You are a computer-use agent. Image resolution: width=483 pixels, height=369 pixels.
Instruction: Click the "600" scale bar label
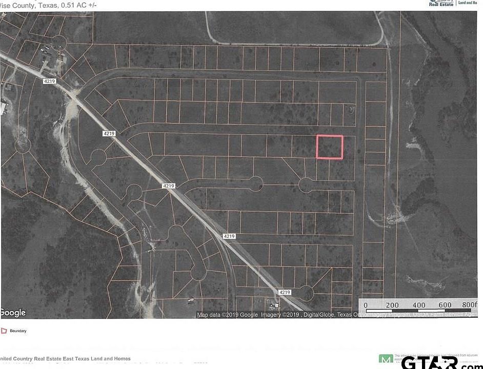445,305
